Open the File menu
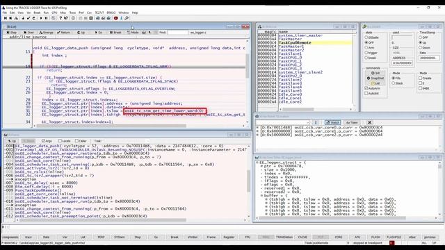This screenshot has width=445, height=250. 5,12
